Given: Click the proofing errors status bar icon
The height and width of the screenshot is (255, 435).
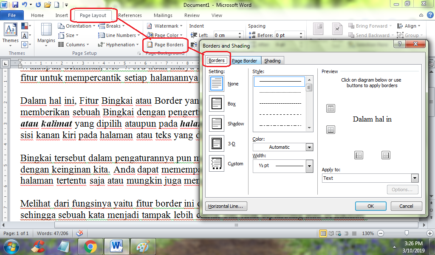Looking at the screenshot, I should pos(79,233).
